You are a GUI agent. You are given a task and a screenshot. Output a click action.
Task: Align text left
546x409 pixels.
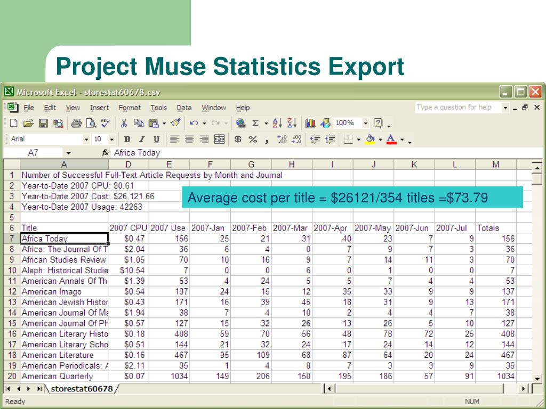(174, 140)
